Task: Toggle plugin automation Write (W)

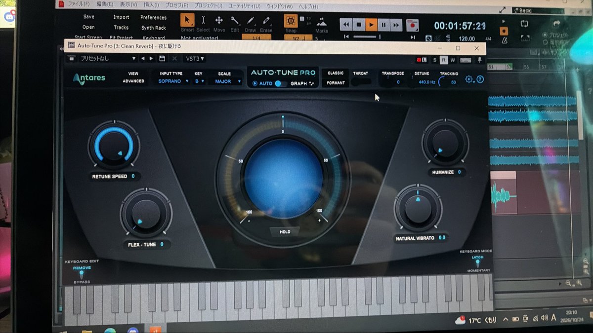Action: pos(452,60)
